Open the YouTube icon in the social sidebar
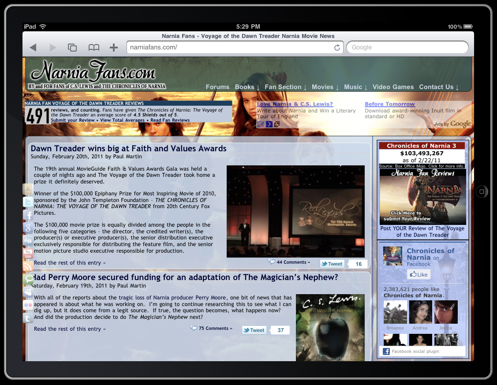The width and height of the screenshot is (497, 385). pos(28,254)
